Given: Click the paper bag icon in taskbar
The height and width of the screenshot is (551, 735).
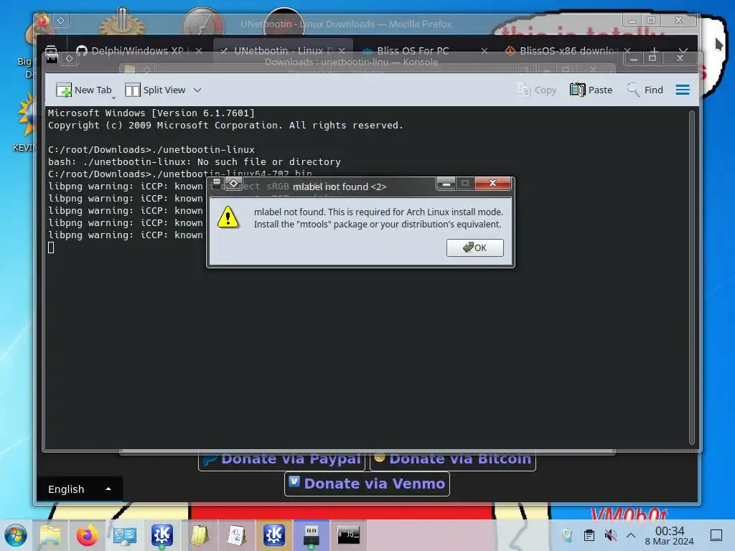Looking at the screenshot, I should (x=200, y=535).
